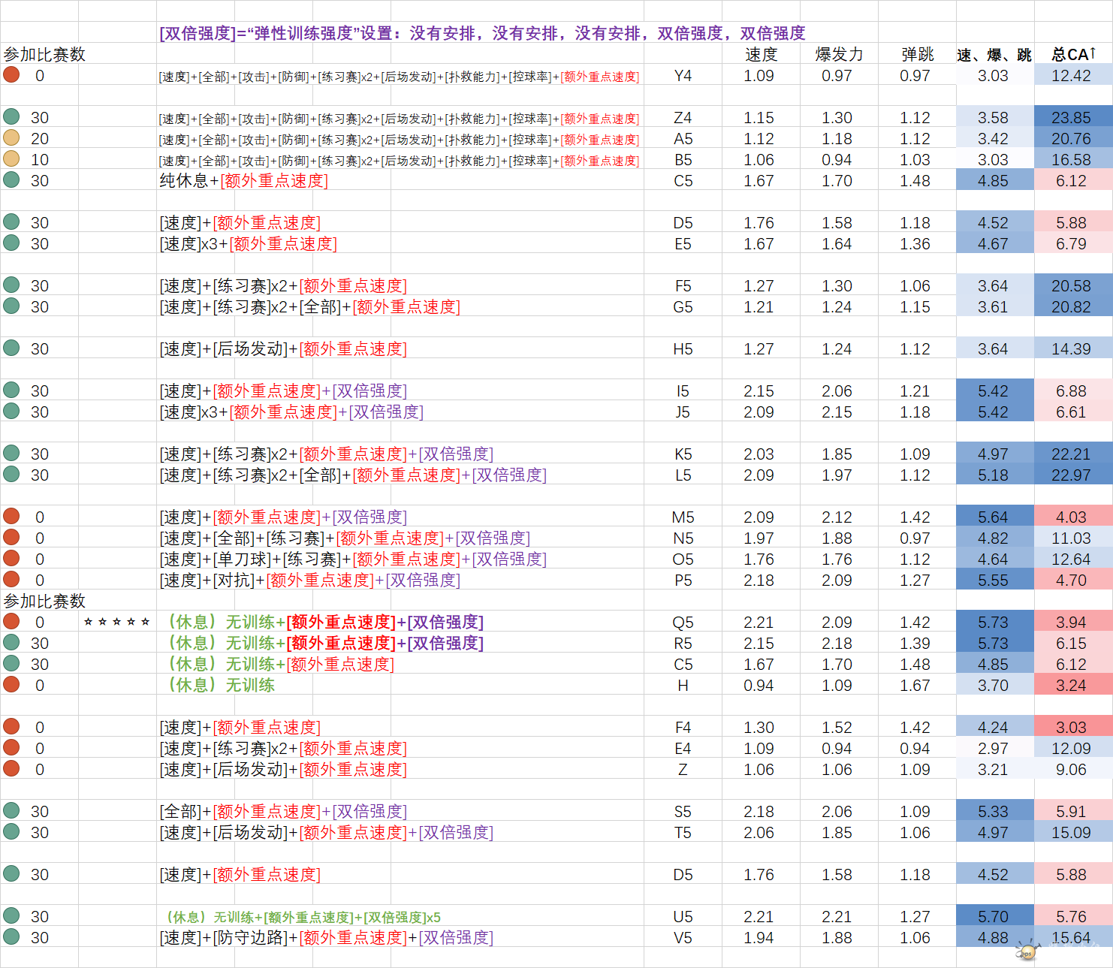
Task: Click the training text in the T5 row
Action: click(326, 832)
